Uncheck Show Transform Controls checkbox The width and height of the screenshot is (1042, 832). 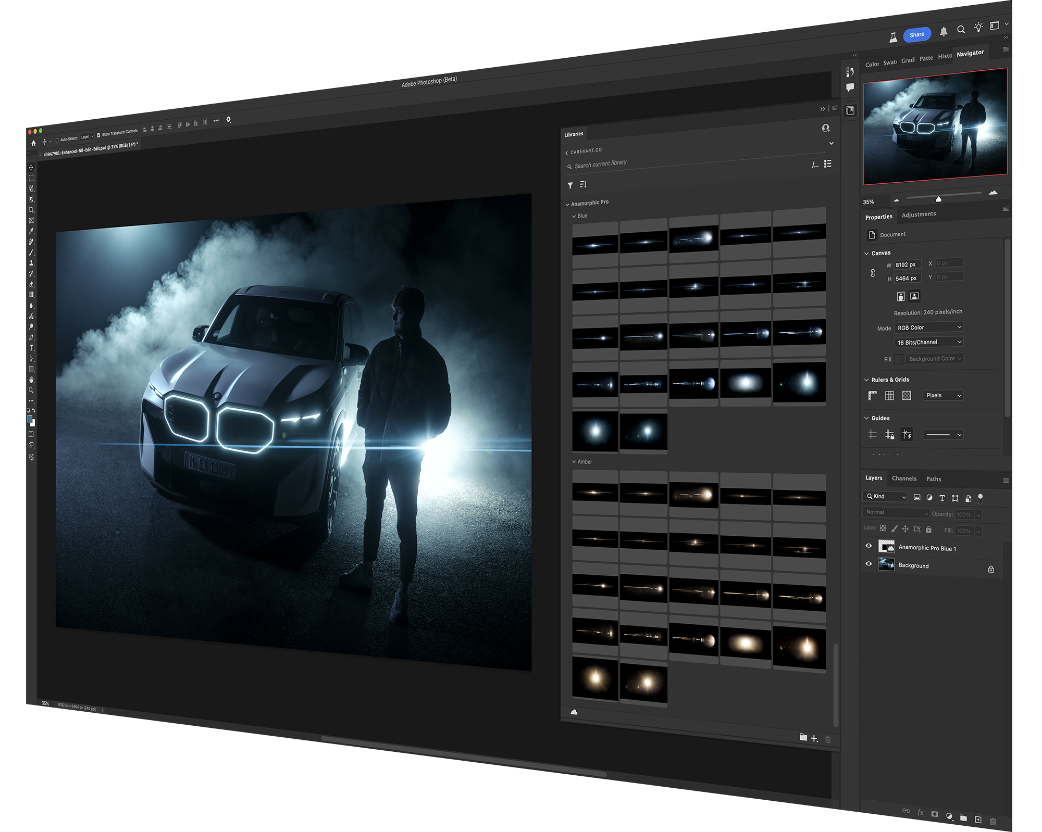[x=98, y=135]
